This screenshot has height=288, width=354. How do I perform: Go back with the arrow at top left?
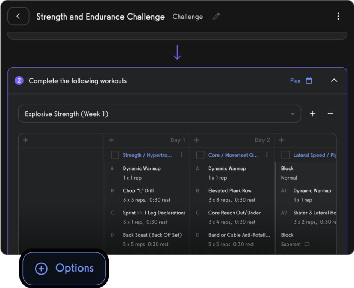coord(18,16)
